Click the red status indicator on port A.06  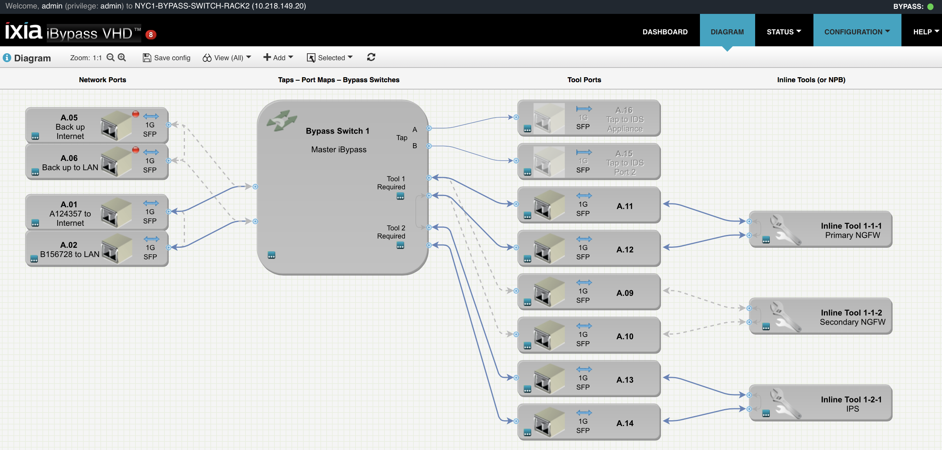(136, 150)
